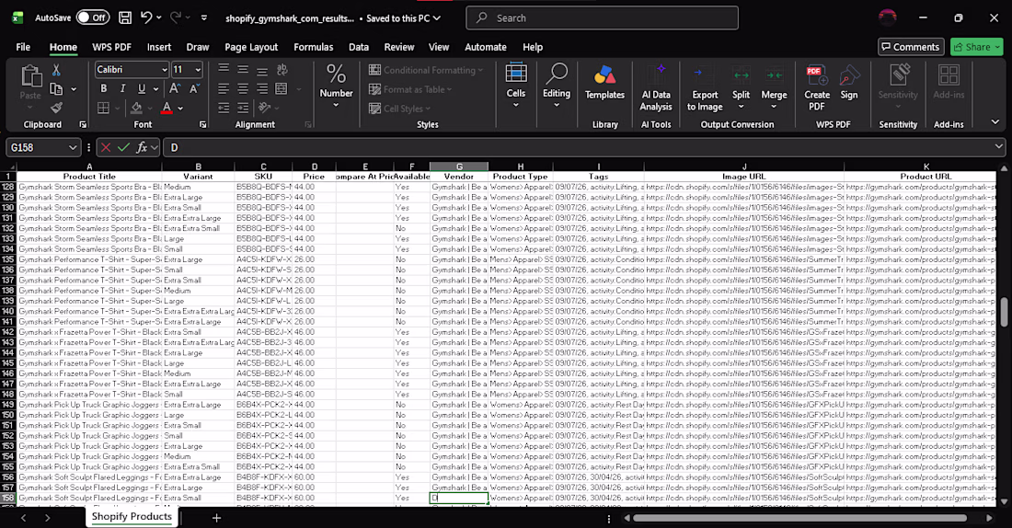Undo the last action
Screen dimensions: 1012x528
(146, 17)
